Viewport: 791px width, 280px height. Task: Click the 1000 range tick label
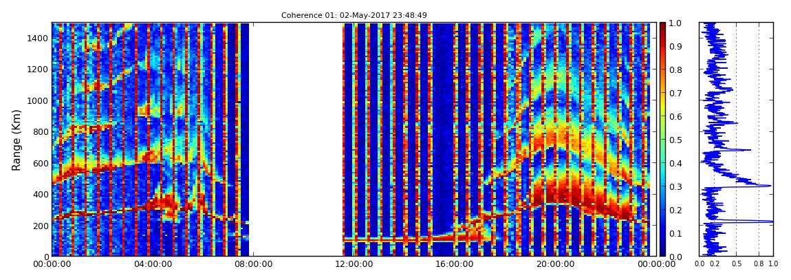click(x=37, y=100)
